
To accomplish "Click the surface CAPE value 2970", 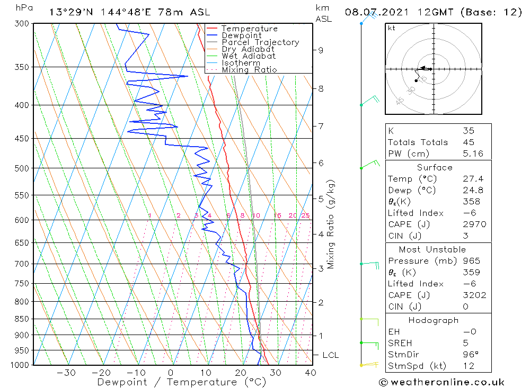I will [474, 224].
